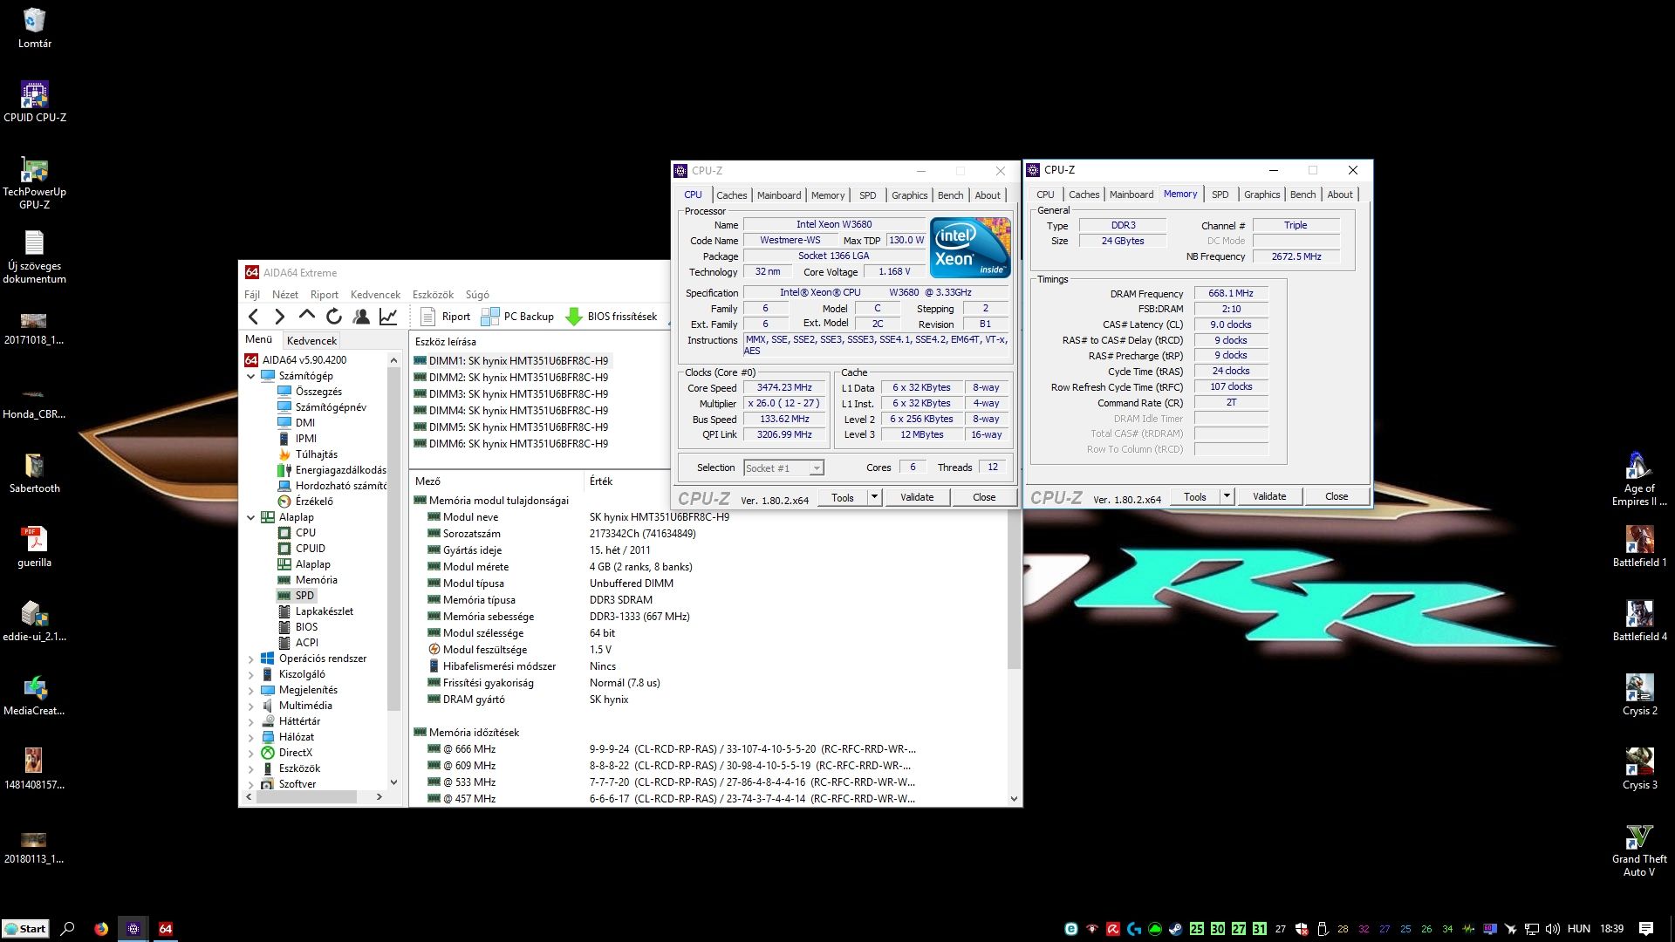This screenshot has width=1675, height=942.
Task: Click PC Backup toolbar button
Action: point(517,317)
